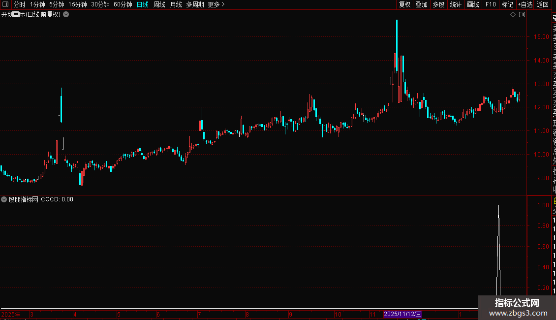Select the 5分钟 period
Viewport: 556px width, 320px height.
tap(57, 4)
